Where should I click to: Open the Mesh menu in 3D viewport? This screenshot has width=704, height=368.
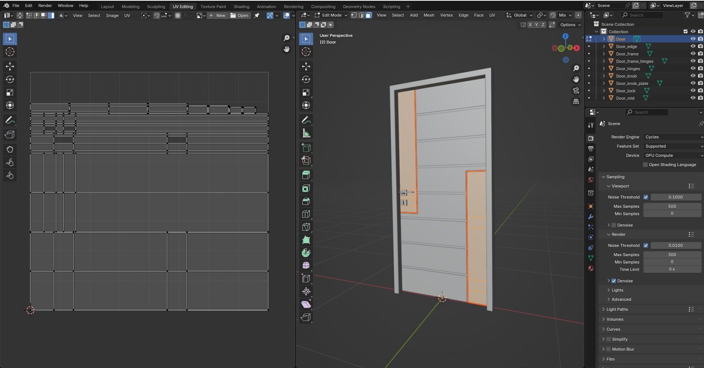429,15
